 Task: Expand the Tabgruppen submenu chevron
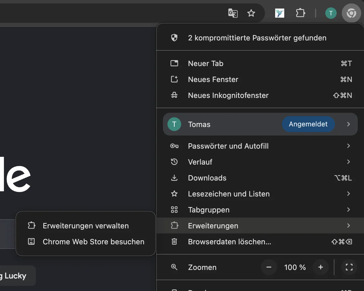pos(348,210)
